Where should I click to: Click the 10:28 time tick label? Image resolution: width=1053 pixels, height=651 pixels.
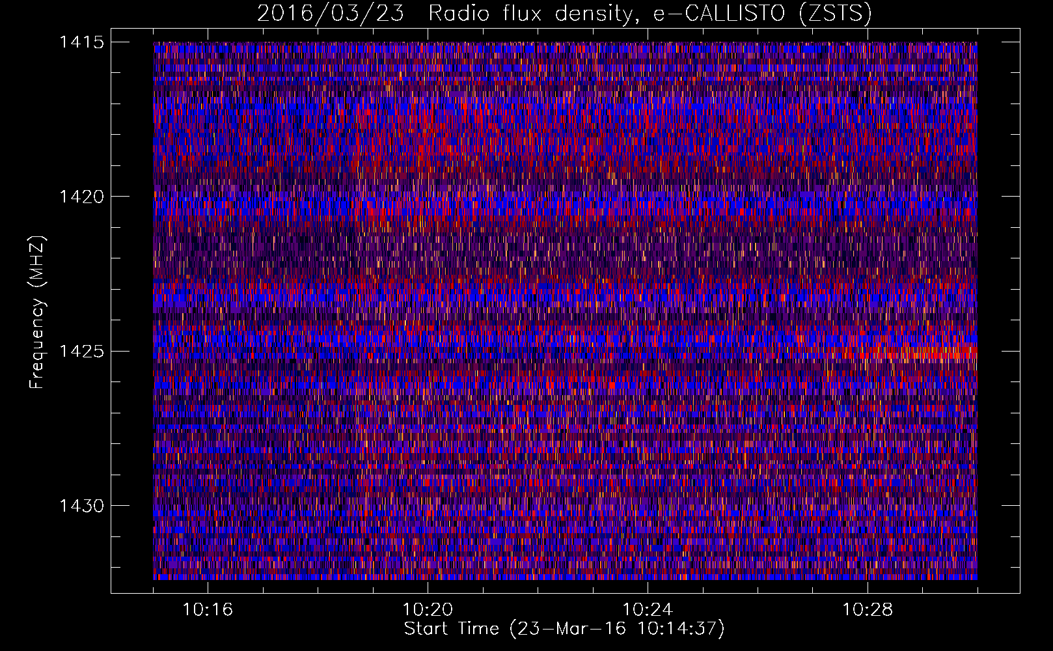click(x=868, y=610)
